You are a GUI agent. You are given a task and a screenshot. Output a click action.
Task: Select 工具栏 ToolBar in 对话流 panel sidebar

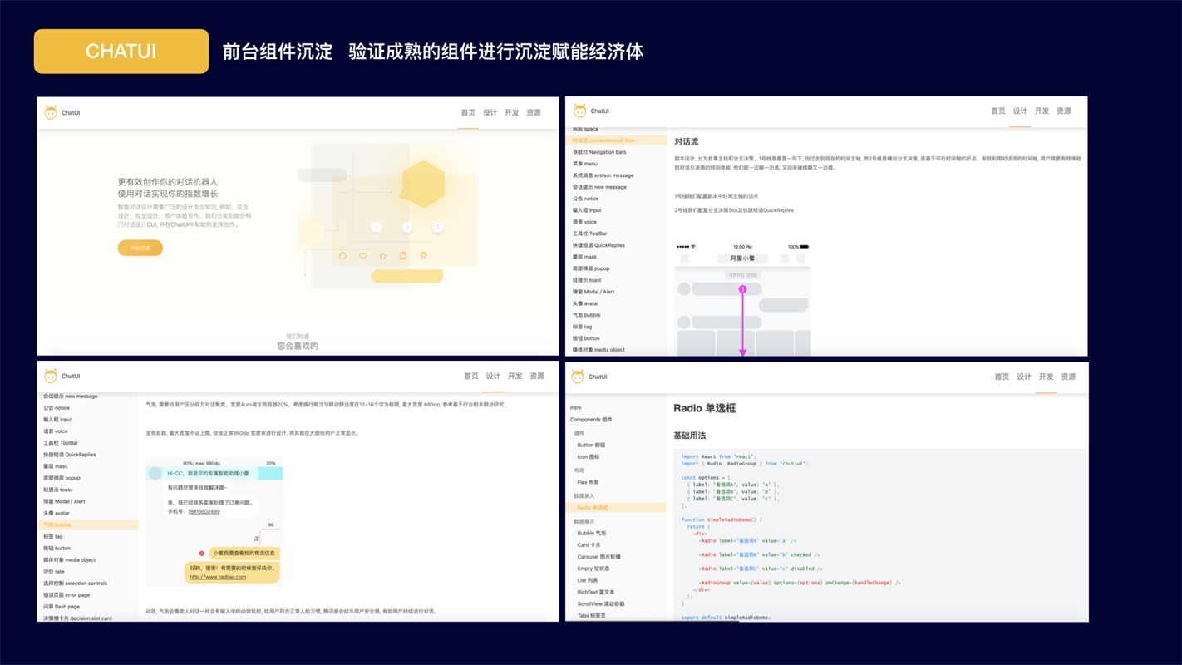pyautogui.click(x=589, y=234)
